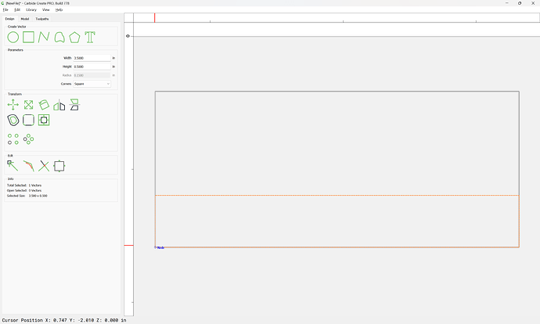Click the Node marker on canvas
The image size is (540, 324).
(155, 247)
